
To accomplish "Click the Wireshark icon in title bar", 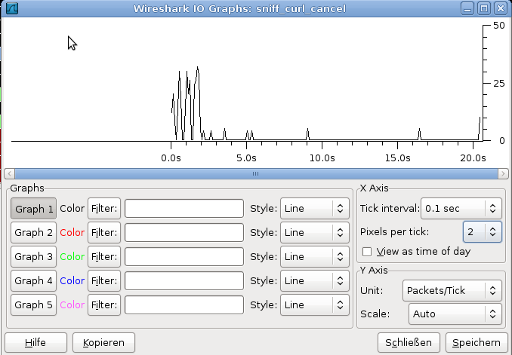I will tap(12, 8).
